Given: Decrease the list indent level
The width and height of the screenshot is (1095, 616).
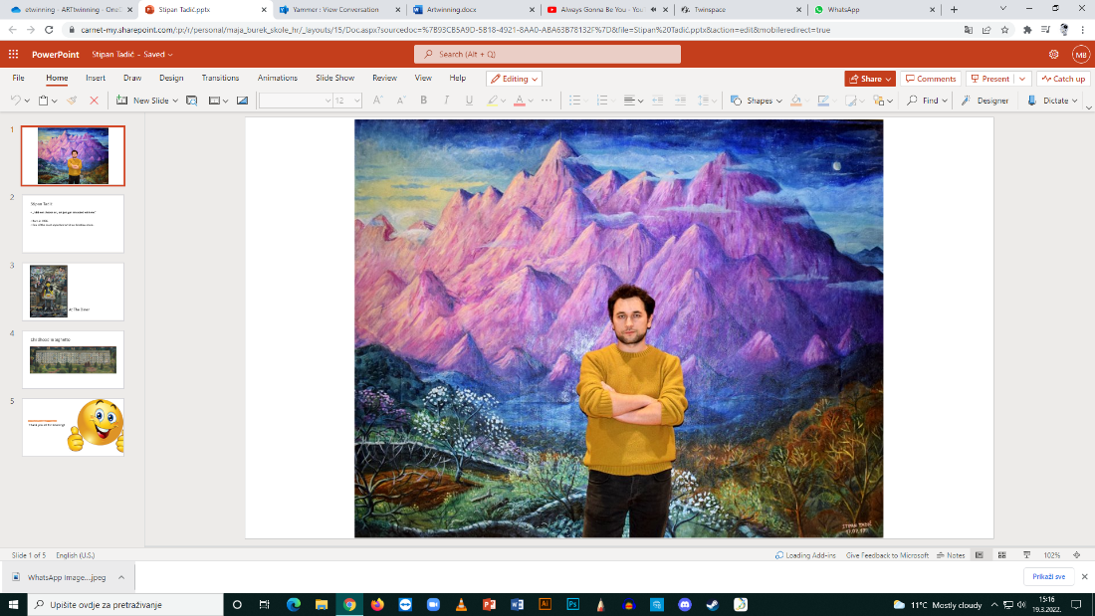Looking at the screenshot, I should (x=657, y=101).
